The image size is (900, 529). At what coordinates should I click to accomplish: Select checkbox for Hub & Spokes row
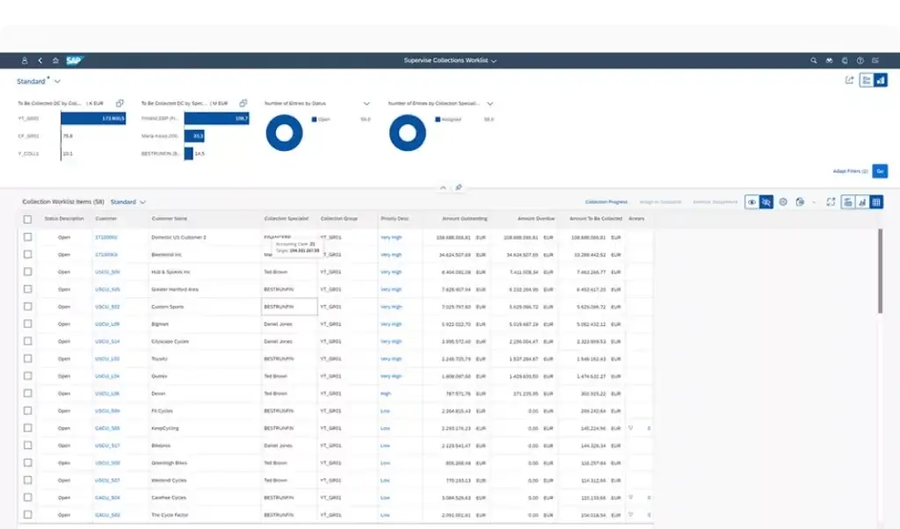pos(27,272)
